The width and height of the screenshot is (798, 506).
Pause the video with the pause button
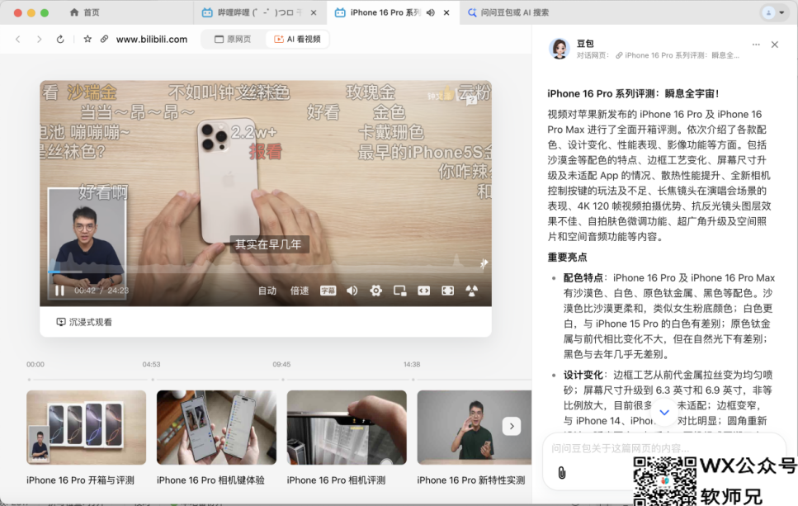coord(59,291)
